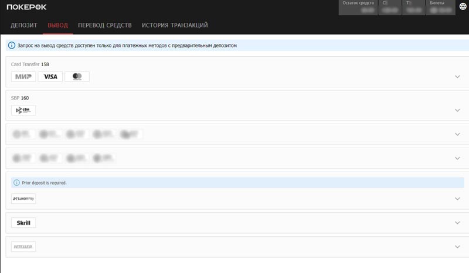Expand the Neteller section chevron

(457, 247)
